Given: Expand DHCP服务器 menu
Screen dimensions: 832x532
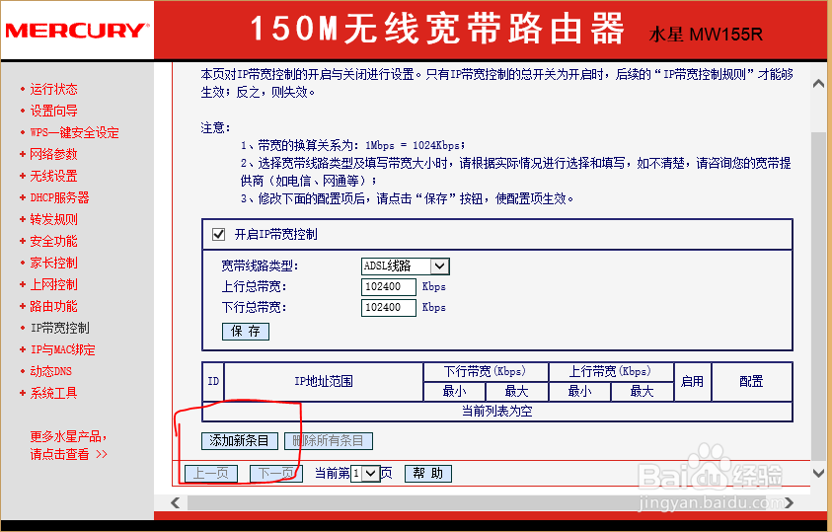Looking at the screenshot, I should pyautogui.click(x=59, y=197).
